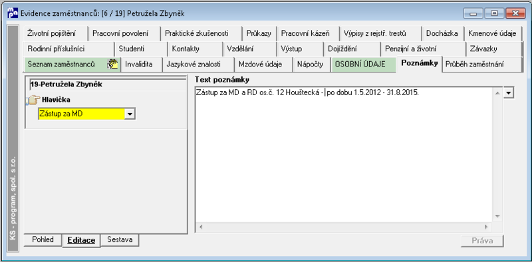Open the Pracovní povolení tab
532x262 pixels.
click(x=124, y=34)
